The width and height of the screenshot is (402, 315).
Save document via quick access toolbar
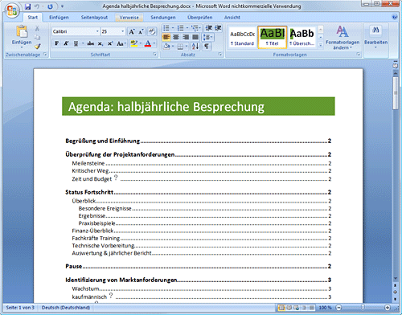point(27,6)
